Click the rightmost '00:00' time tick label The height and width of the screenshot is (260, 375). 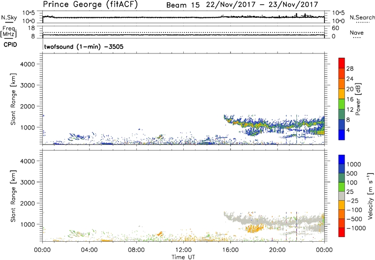[x=324, y=250]
